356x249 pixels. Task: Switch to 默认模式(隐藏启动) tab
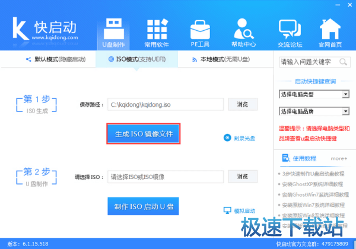click(56, 59)
